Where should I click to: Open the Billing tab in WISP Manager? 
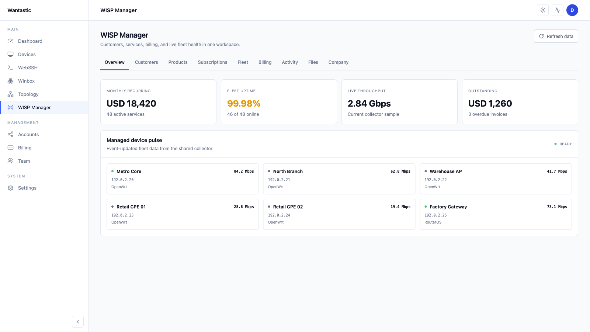[265, 62]
